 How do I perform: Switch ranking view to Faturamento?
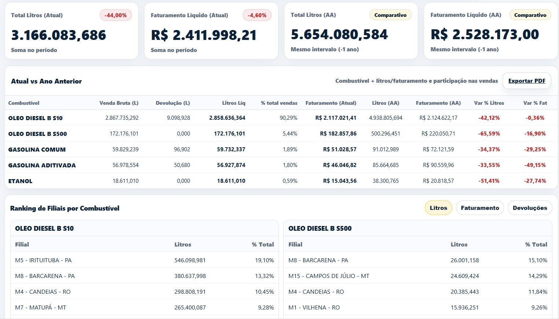(x=479, y=208)
